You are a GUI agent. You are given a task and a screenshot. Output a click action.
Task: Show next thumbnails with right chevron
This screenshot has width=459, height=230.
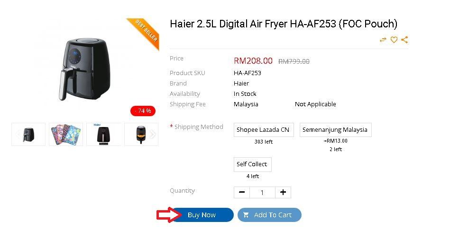(153, 135)
